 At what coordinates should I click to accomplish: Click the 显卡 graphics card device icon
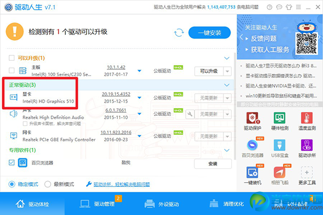[x=13, y=97]
